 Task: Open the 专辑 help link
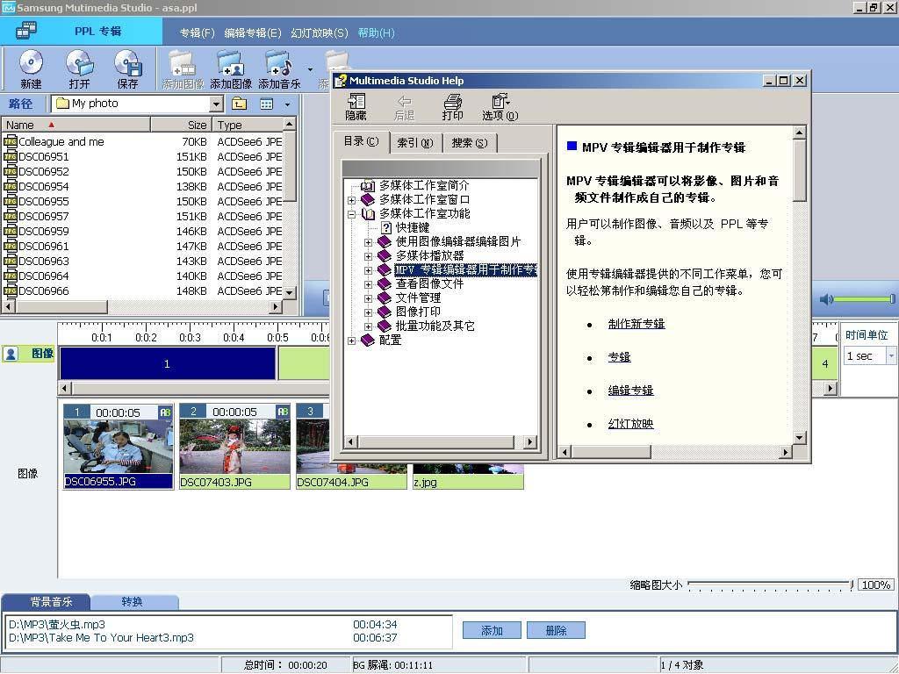[x=619, y=357]
